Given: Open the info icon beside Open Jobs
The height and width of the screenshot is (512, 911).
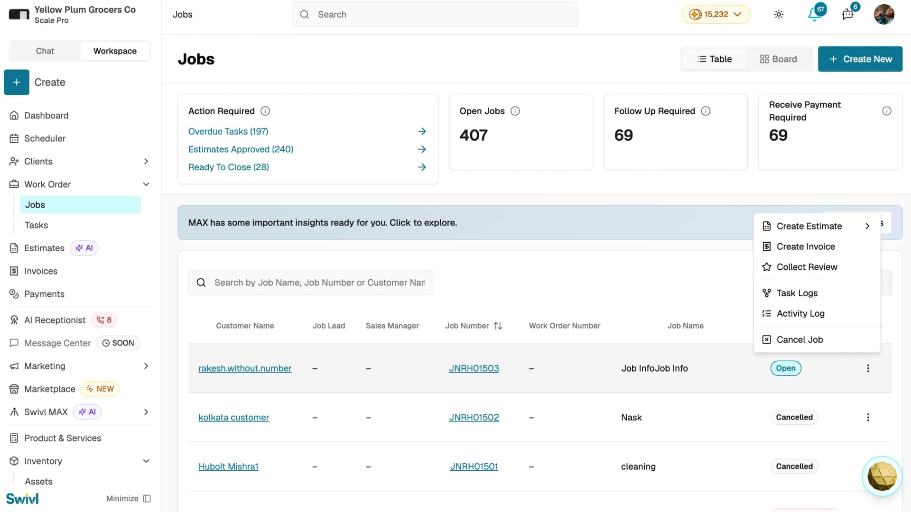Looking at the screenshot, I should click(x=515, y=111).
